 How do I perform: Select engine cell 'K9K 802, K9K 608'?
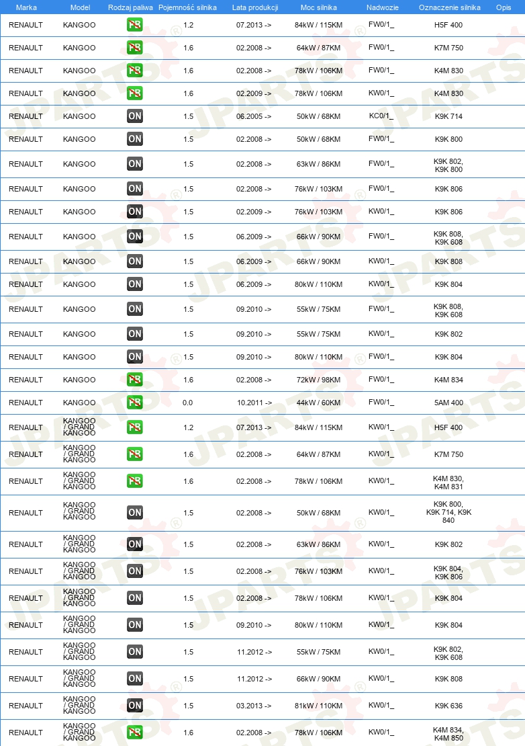coord(448,653)
